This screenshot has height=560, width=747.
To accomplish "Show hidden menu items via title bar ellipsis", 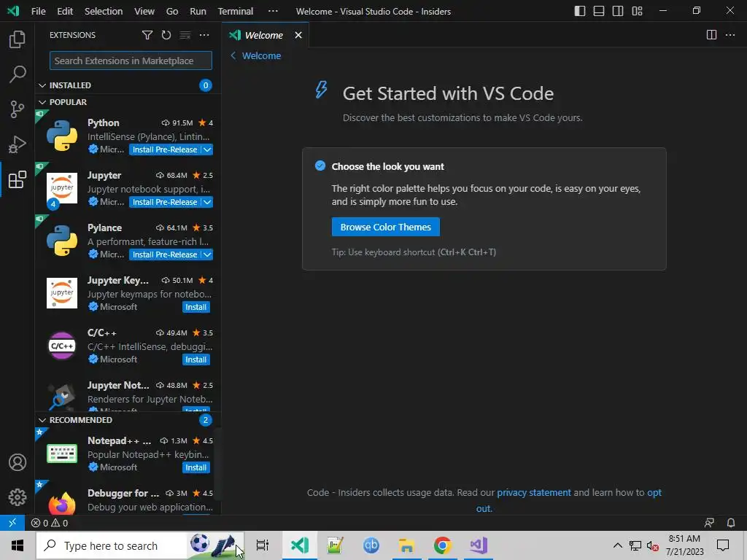I will [x=273, y=11].
